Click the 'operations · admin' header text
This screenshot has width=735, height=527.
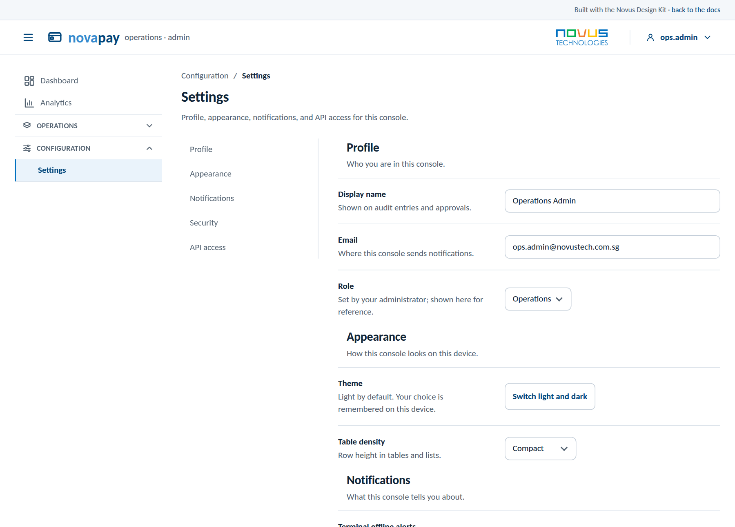click(x=157, y=38)
